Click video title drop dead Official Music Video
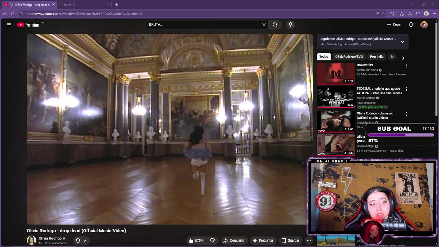The image size is (439, 247). 76,231
